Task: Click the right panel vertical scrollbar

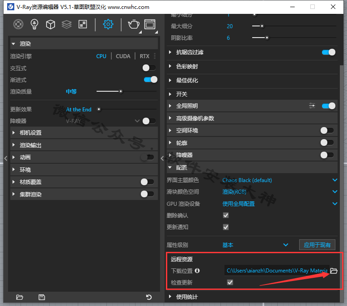Action: [342, 184]
